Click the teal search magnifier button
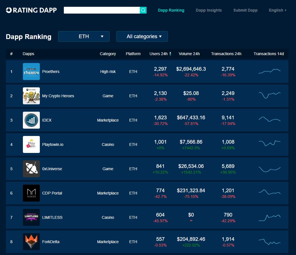This screenshot has width=296, height=255. coord(143,10)
